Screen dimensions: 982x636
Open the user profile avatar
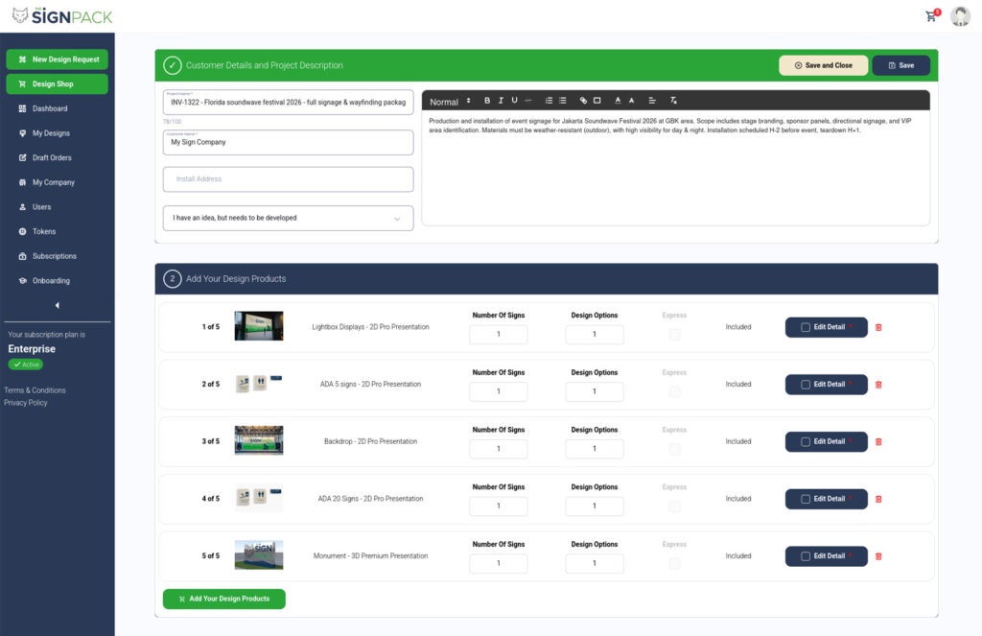(960, 16)
